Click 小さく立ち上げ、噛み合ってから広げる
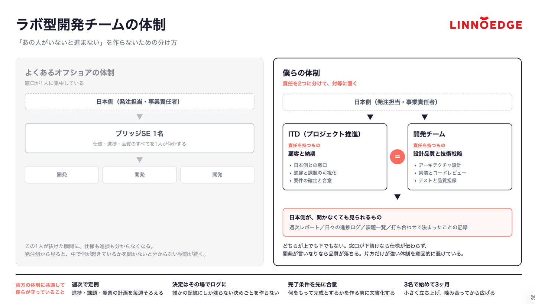This screenshot has width=535, height=304. [x=449, y=293]
